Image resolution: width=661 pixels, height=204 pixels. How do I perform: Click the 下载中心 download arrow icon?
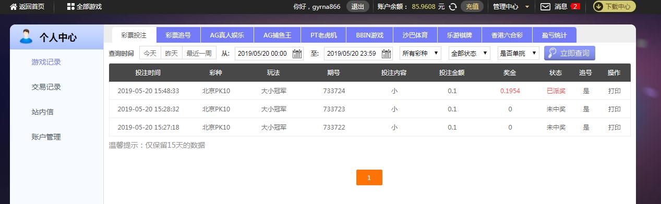click(599, 7)
